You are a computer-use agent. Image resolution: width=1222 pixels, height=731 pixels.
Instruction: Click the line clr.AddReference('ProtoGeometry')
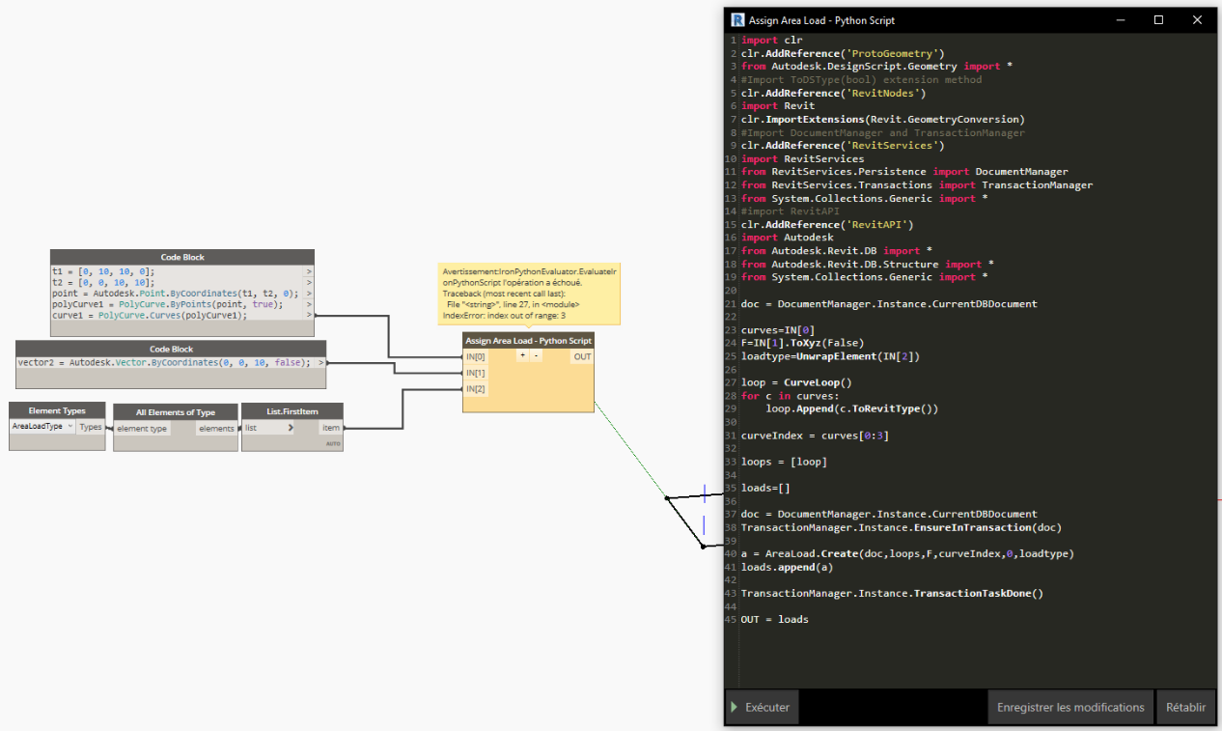843,53
